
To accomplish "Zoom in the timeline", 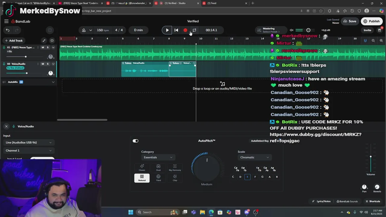I will (x=381, y=40).
